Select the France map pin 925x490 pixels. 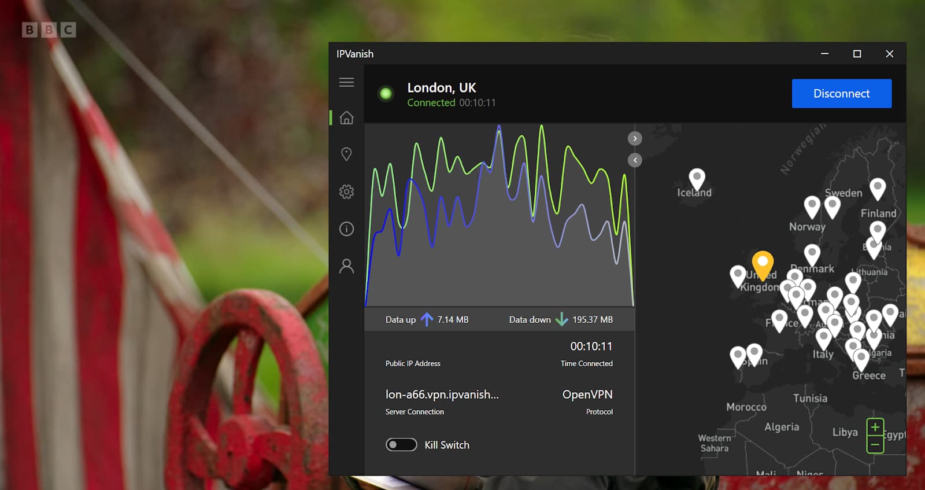coord(779,320)
